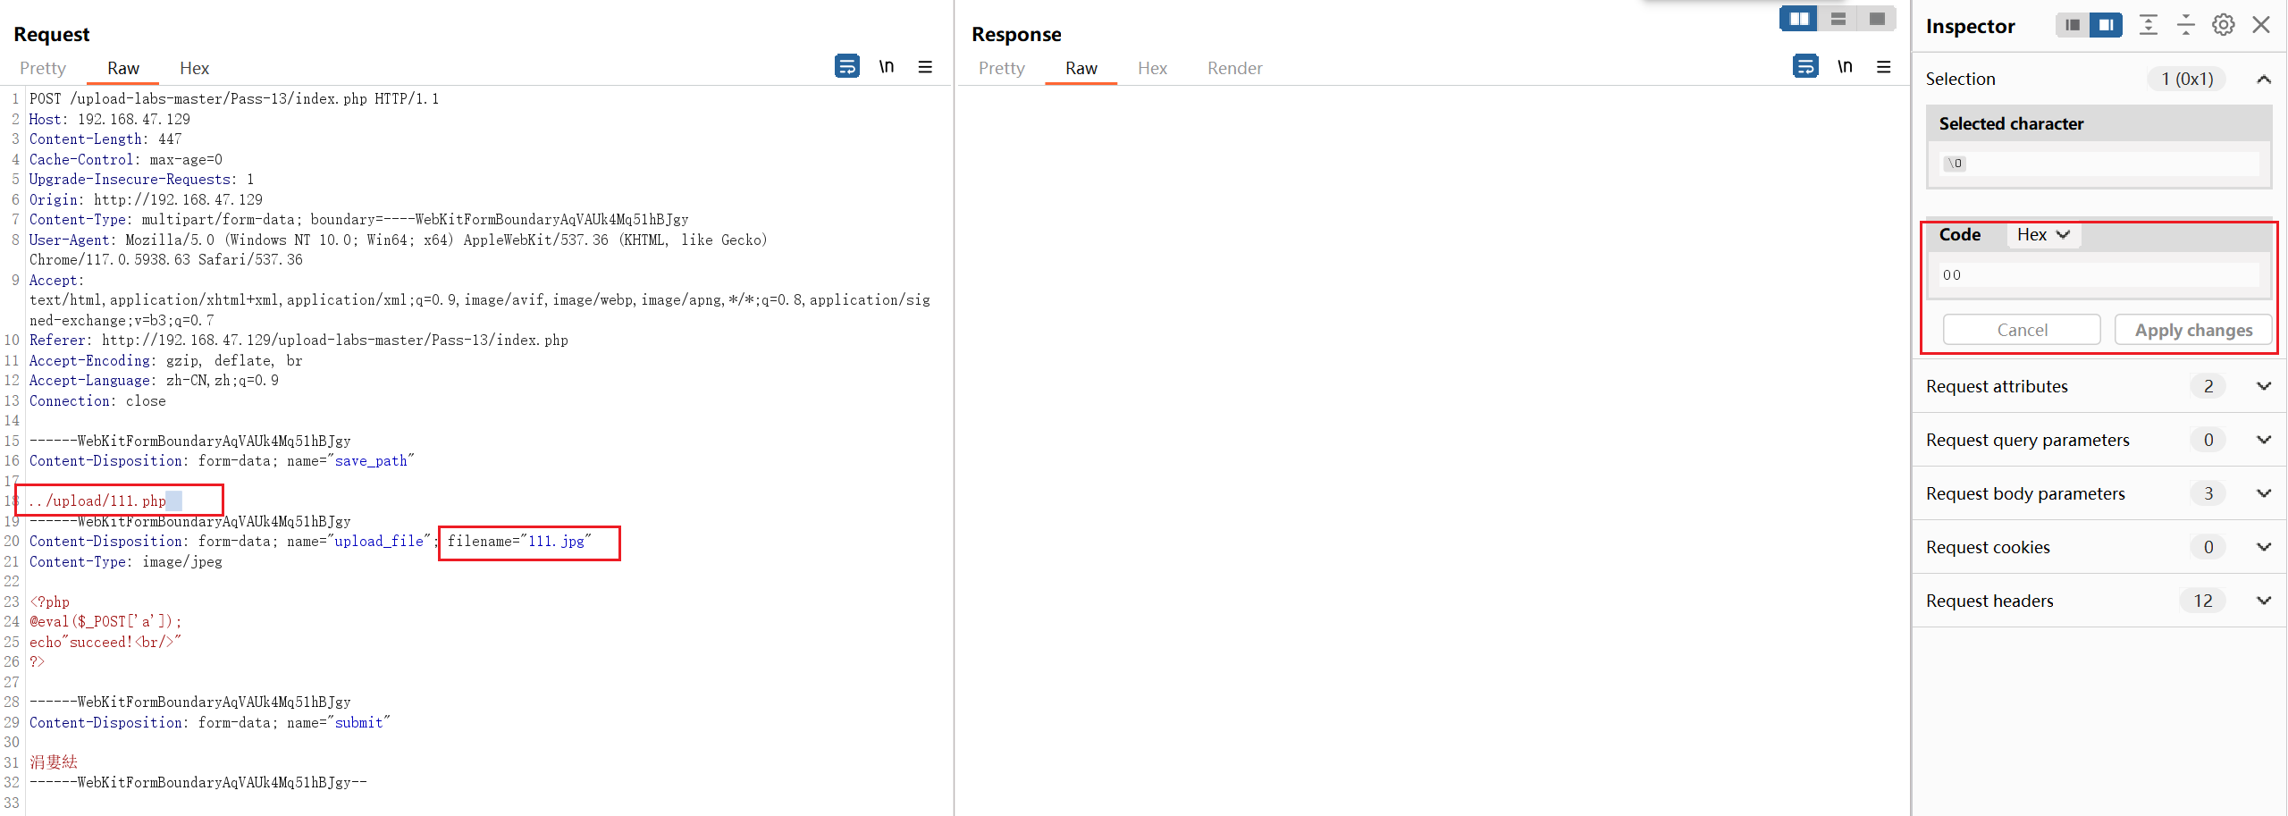The image size is (2288, 816).
Task: Click the Selected character field showing \0
Action: click(x=2098, y=164)
